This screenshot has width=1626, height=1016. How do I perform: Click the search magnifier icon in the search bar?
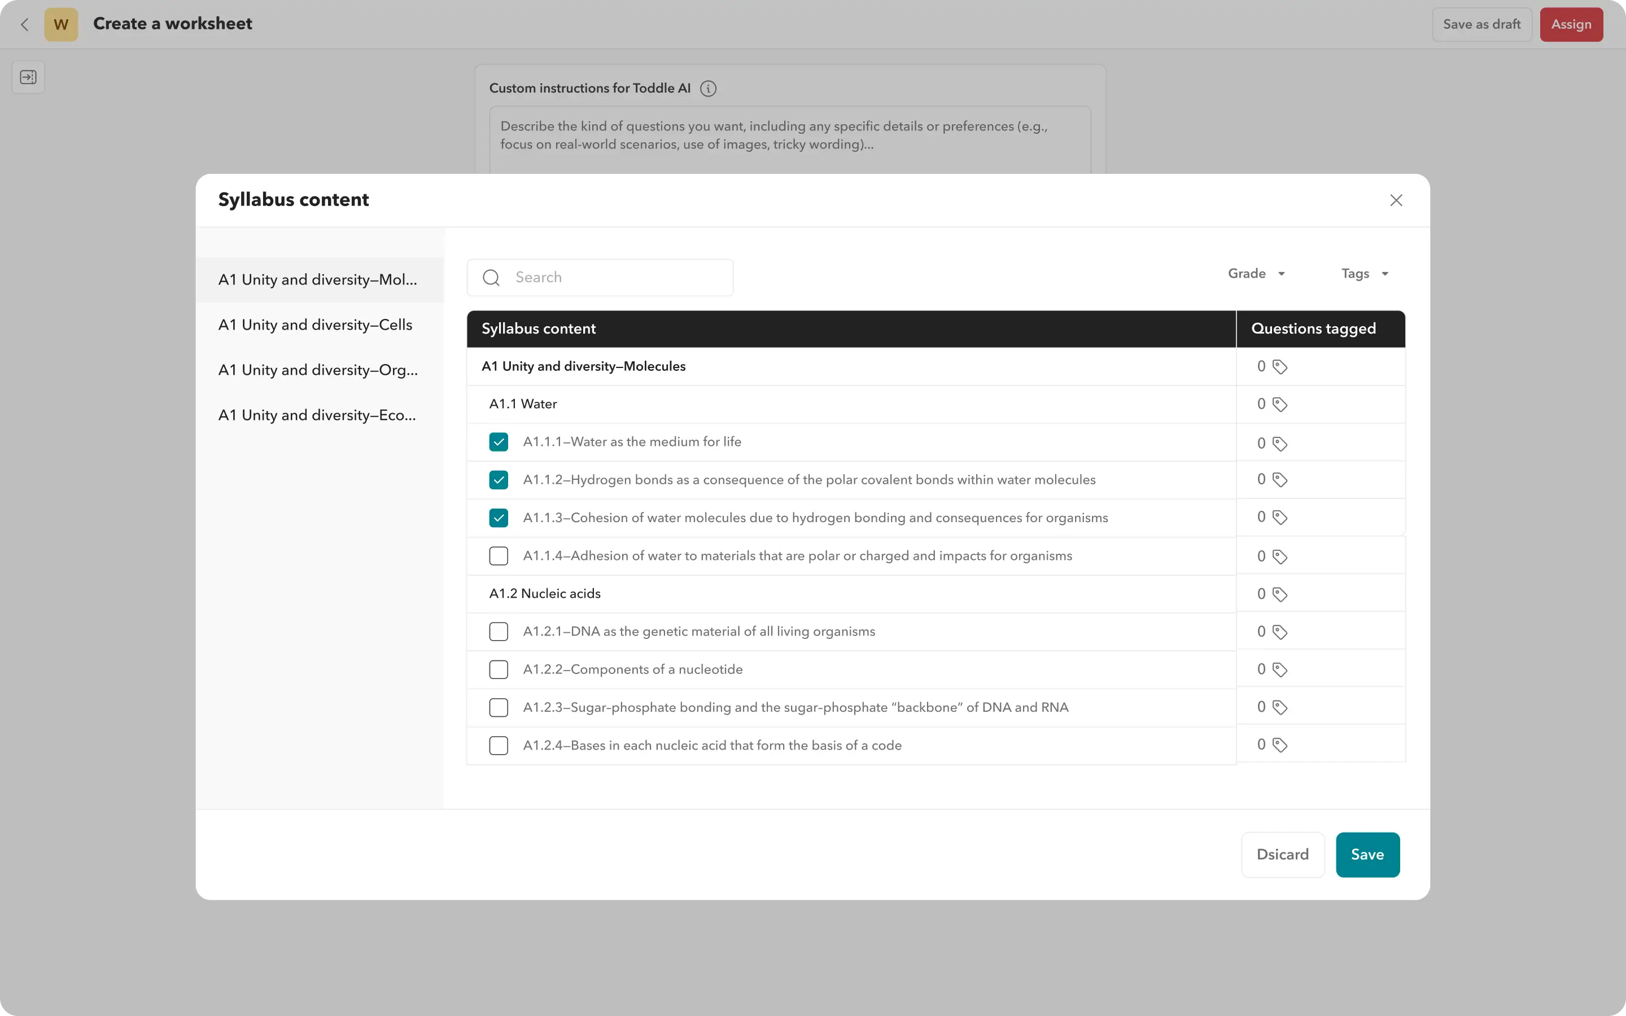click(491, 277)
